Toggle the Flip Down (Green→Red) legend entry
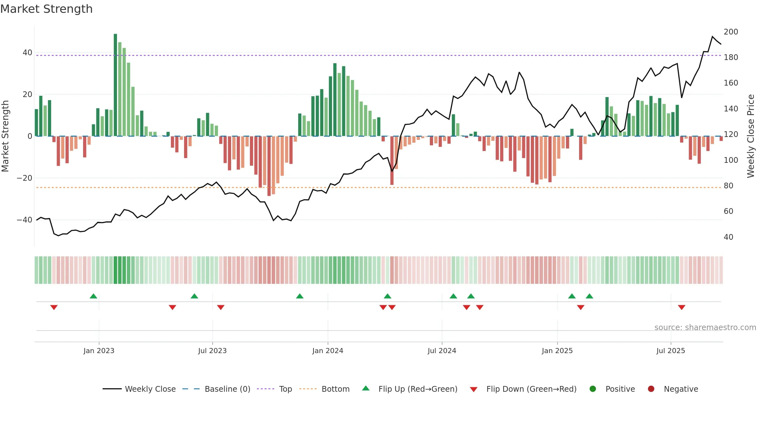The height and width of the screenshot is (431, 767). (523, 389)
